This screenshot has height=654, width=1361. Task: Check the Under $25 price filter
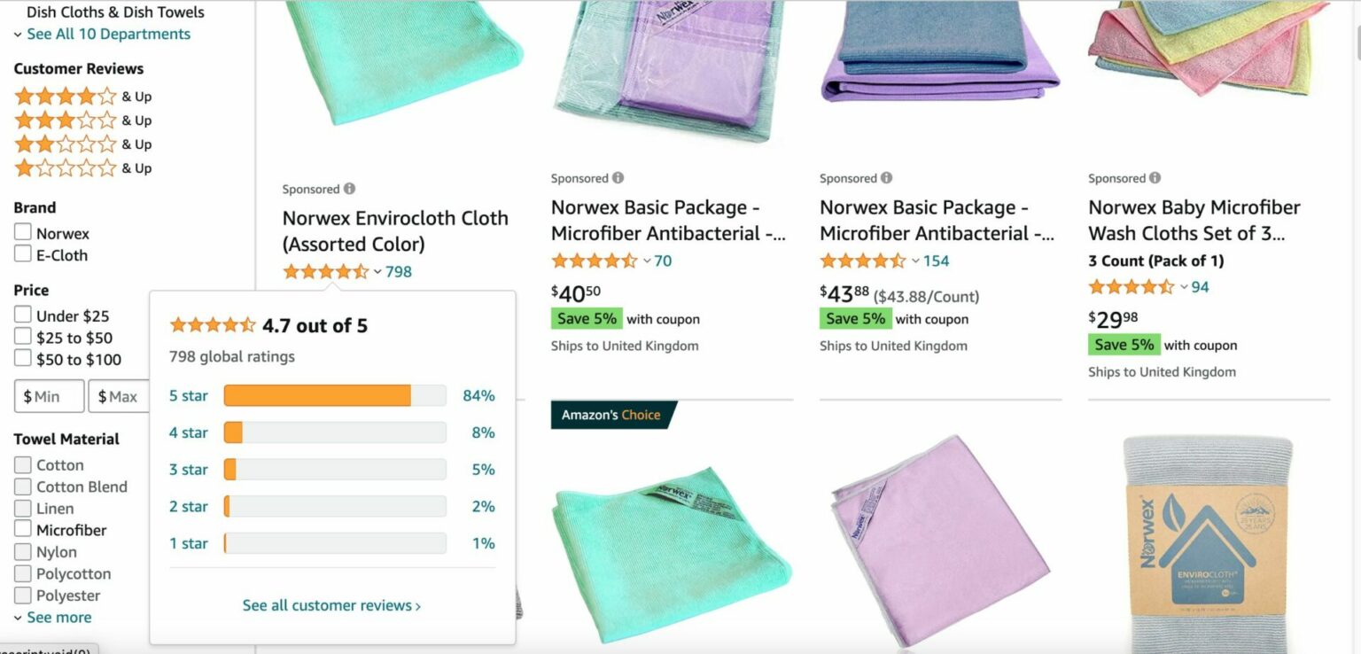(x=22, y=315)
